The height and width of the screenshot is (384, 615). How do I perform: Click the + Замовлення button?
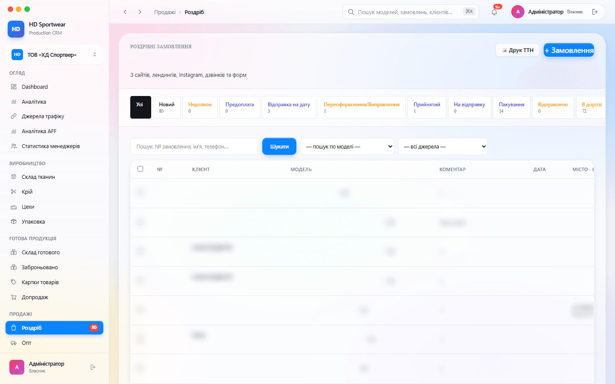pos(569,50)
